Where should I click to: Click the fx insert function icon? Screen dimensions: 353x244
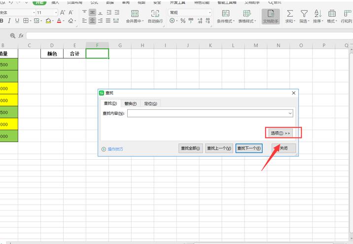click(21, 35)
